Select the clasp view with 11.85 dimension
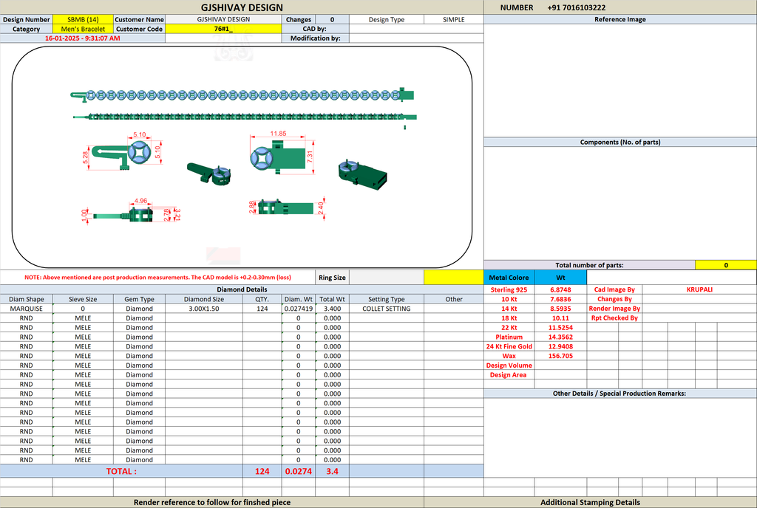Viewport: 757px width, 508px height. click(283, 154)
